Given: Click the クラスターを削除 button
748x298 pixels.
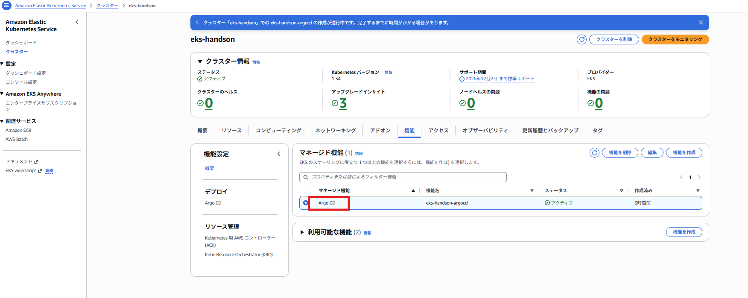Looking at the screenshot, I should pyautogui.click(x=614, y=39).
